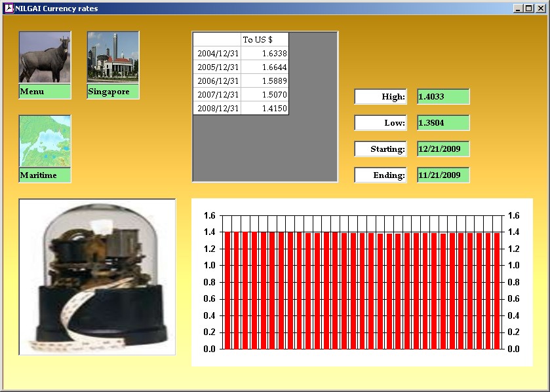Viewport: 550px width, 392px height.
Task: Click the 'To US $' column header
Action: point(264,40)
